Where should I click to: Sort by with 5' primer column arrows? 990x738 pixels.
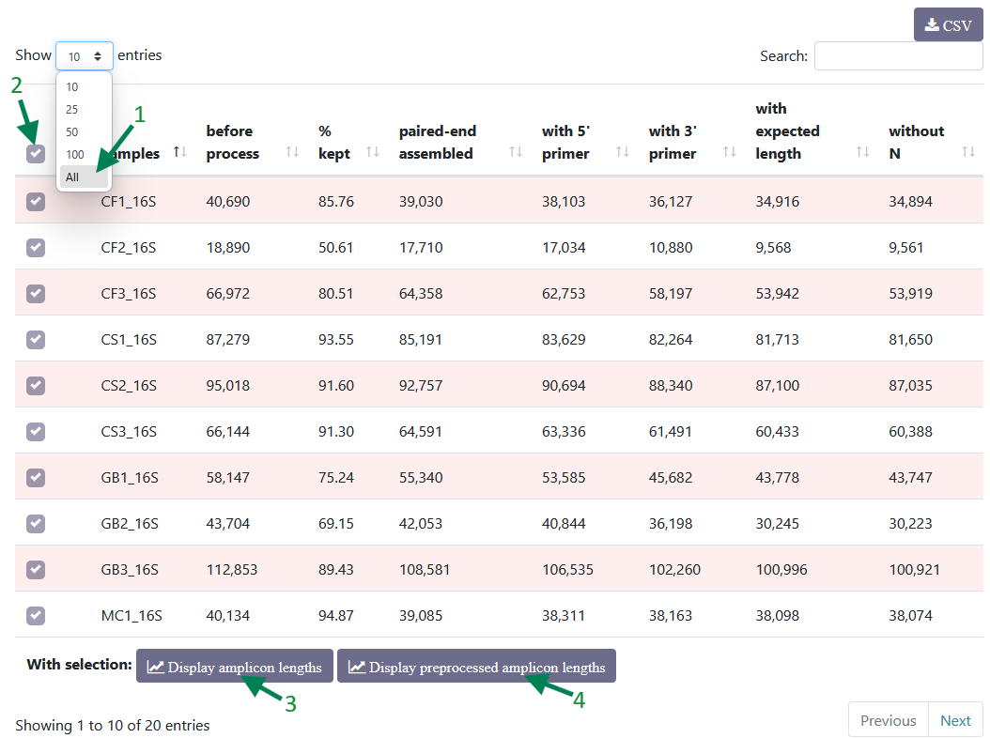623,151
